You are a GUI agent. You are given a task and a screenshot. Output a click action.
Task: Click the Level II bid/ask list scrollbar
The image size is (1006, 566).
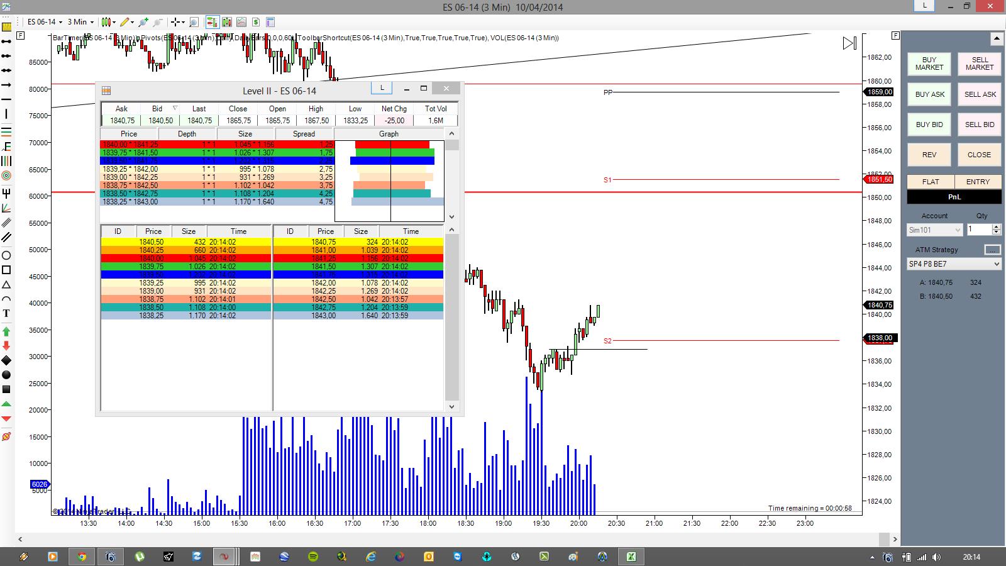(x=451, y=319)
